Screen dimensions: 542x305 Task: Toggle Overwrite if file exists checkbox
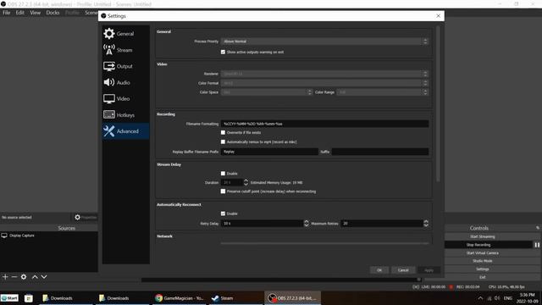(x=223, y=132)
